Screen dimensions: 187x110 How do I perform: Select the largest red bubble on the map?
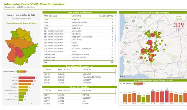(150, 43)
